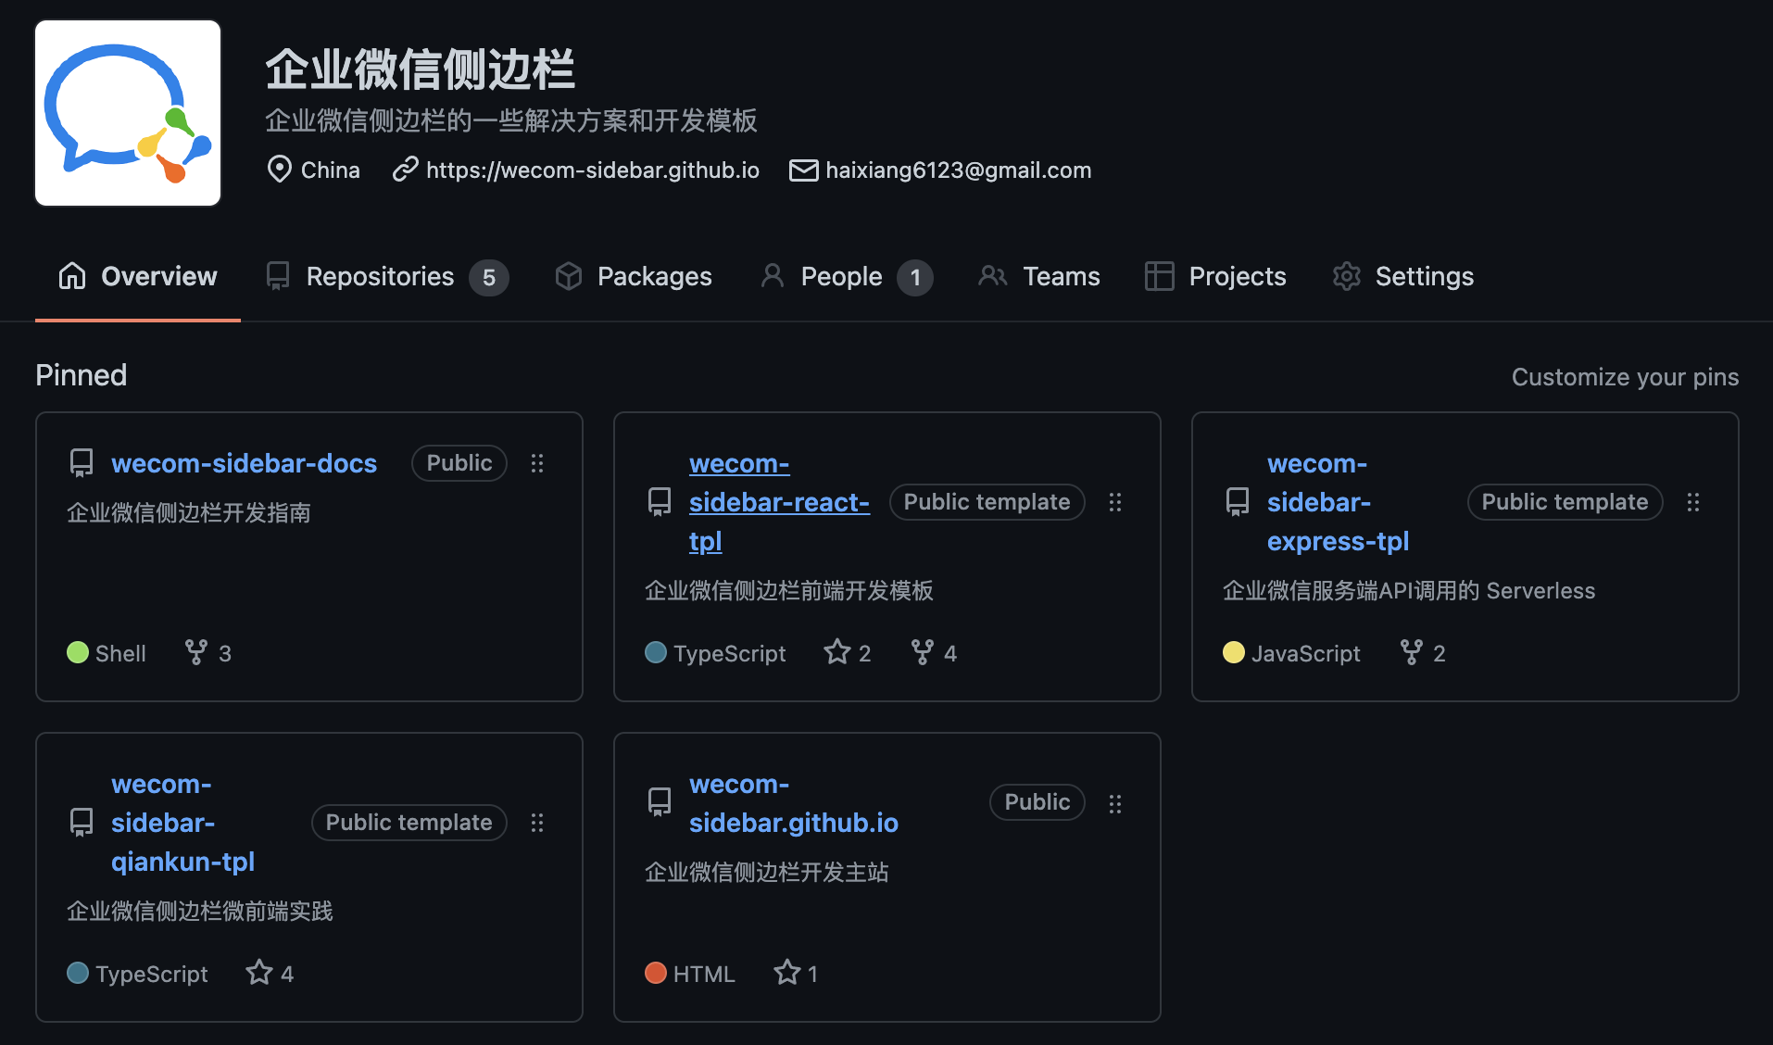This screenshot has height=1045, width=1773.
Task: Open the Settings tab
Action: tap(1402, 277)
